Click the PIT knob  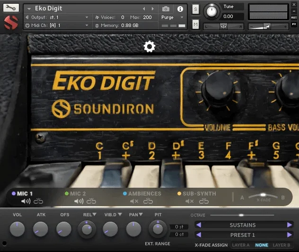coord(158,229)
